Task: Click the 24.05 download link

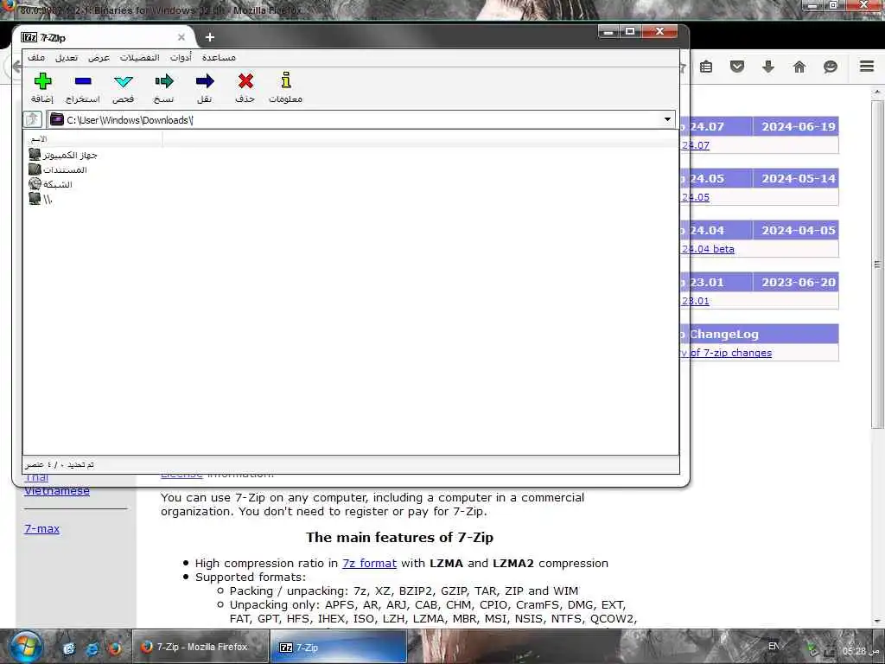Action: 696,197
